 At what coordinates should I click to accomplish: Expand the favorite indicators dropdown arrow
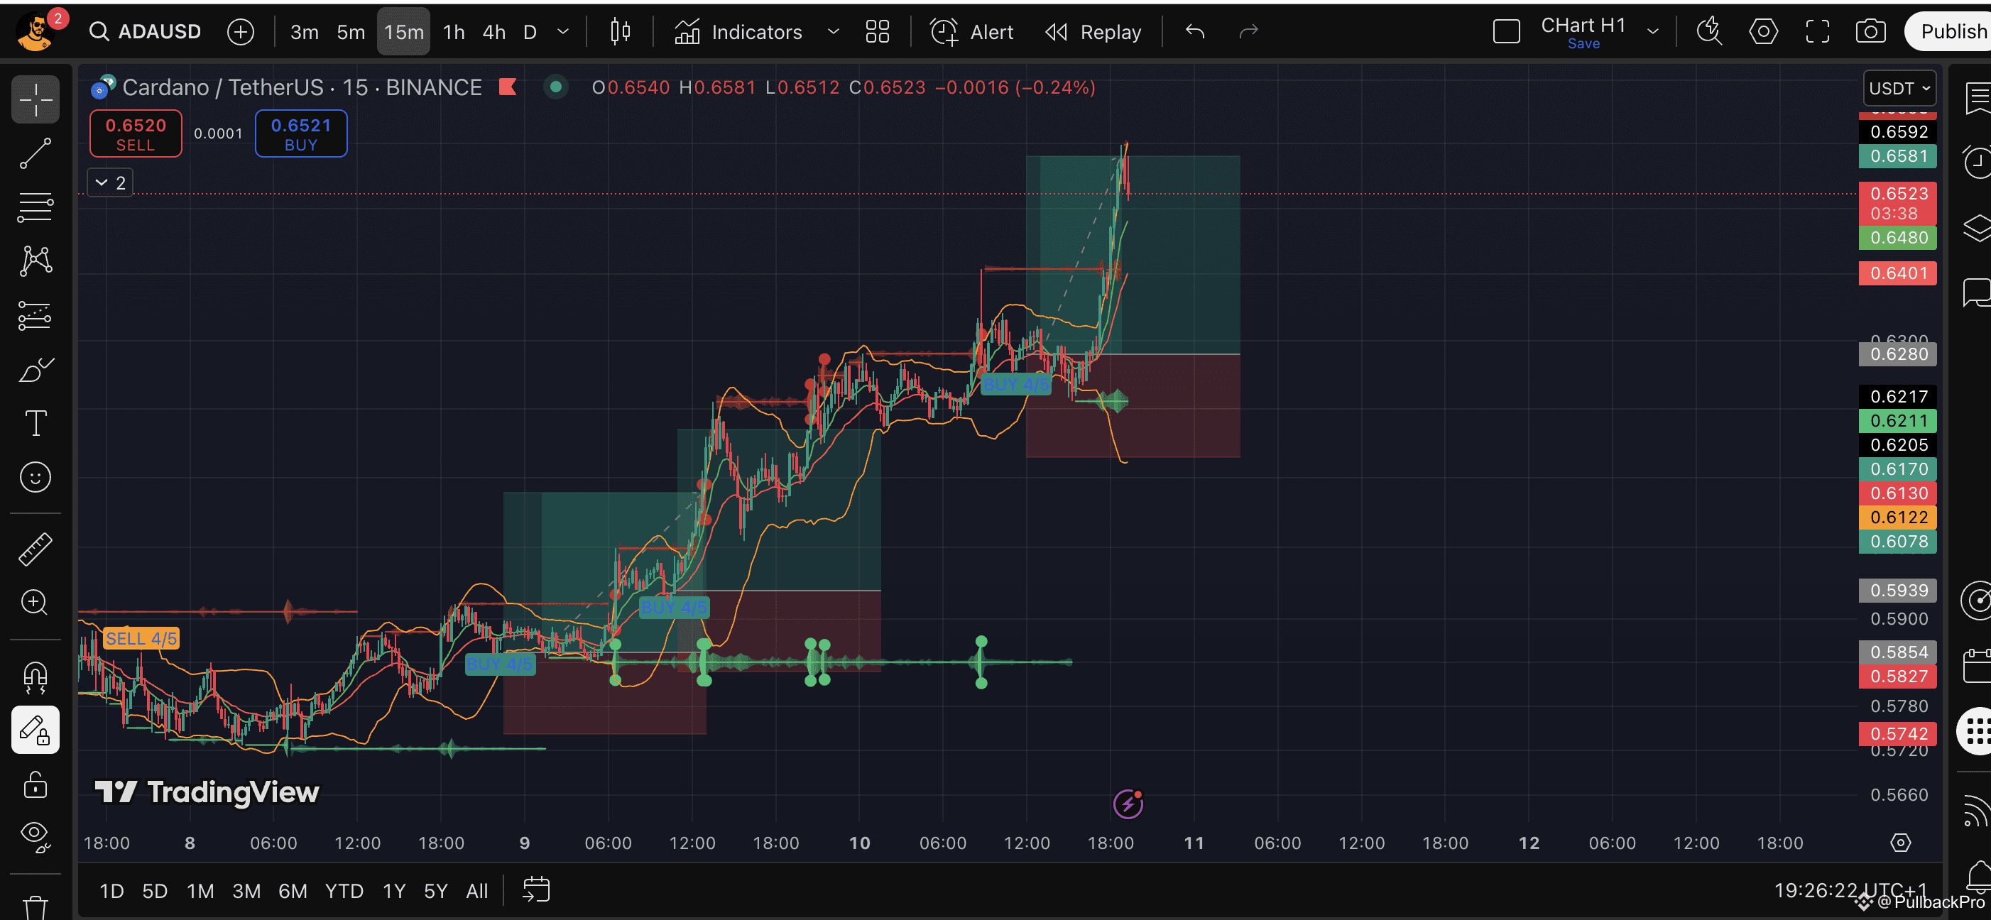coord(833,32)
